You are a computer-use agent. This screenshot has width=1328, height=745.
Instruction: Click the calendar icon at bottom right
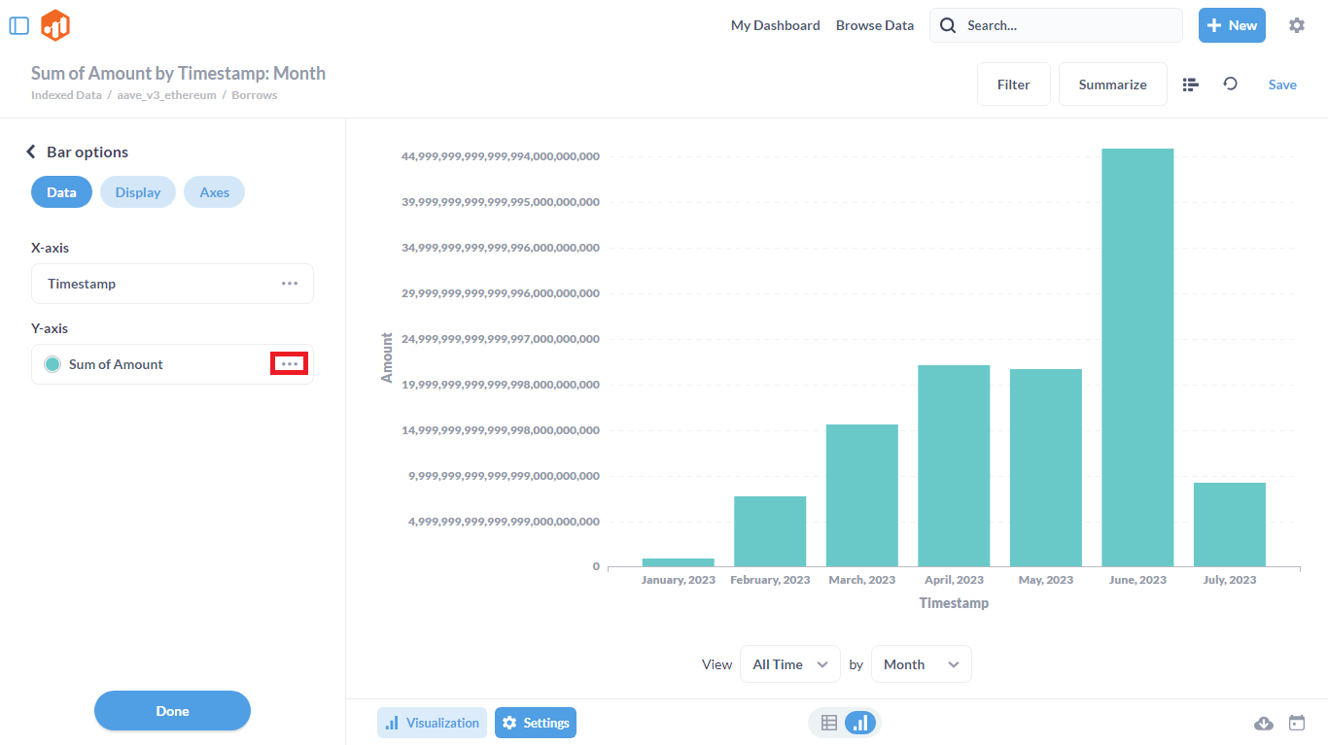[1296, 723]
